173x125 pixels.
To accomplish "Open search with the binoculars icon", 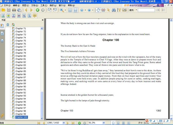I will pyautogui.click(x=114, y=10).
